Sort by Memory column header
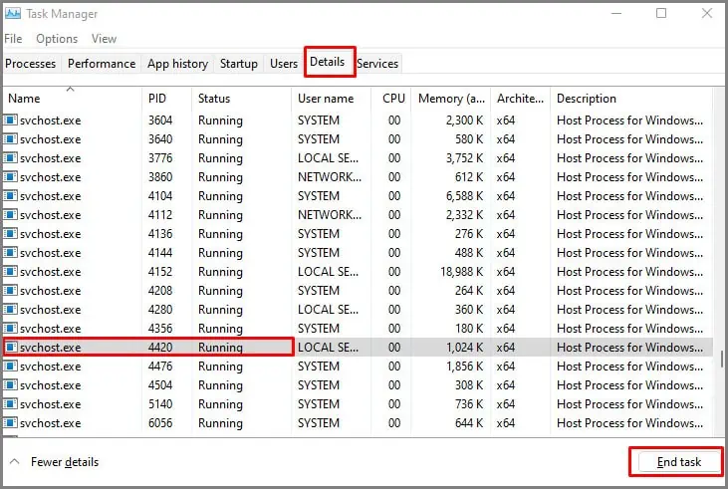This screenshot has width=728, height=489. pyautogui.click(x=451, y=98)
